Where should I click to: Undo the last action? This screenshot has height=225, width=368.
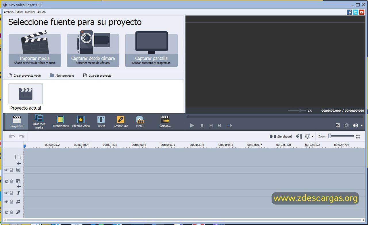(x=12, y=136)
